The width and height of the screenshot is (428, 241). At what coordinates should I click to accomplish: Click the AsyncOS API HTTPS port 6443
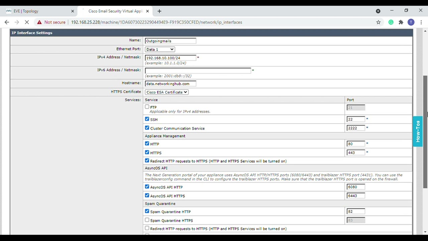click(356, 195)
